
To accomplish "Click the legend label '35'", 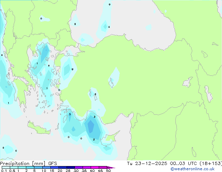I will 84,171.
